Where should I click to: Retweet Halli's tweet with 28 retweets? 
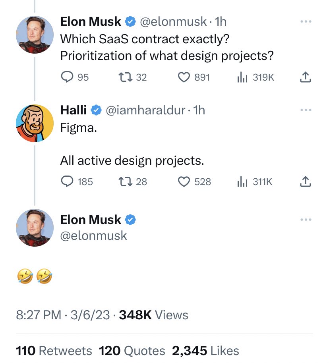click(x=125, y=181)
